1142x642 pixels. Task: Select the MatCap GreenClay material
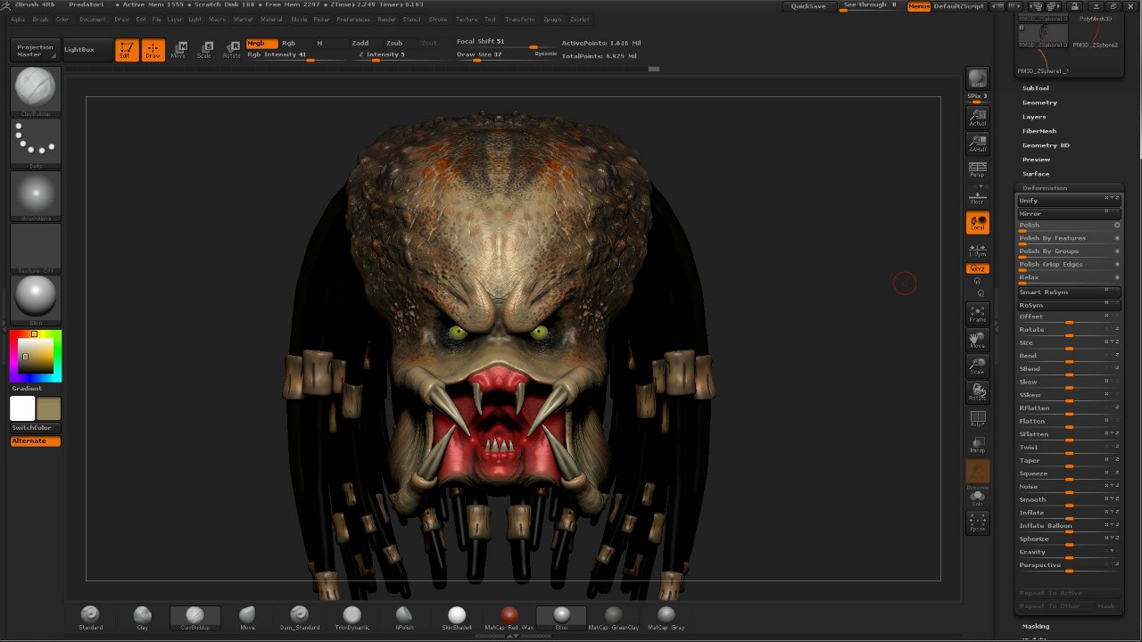click(614, 618)
